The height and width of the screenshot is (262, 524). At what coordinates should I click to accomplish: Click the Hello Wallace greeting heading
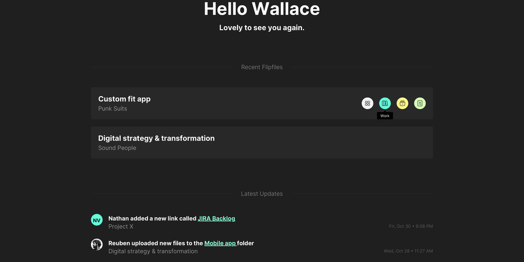262,9
